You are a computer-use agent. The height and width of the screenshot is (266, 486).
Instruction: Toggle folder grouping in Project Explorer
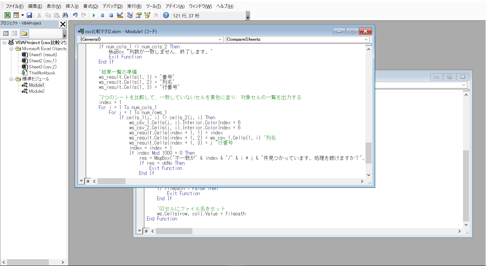[24, 33]
